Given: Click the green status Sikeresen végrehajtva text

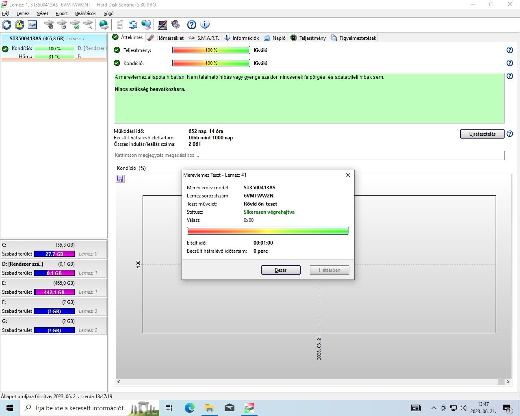Looking at the screenshot, I should pos(269,212).
